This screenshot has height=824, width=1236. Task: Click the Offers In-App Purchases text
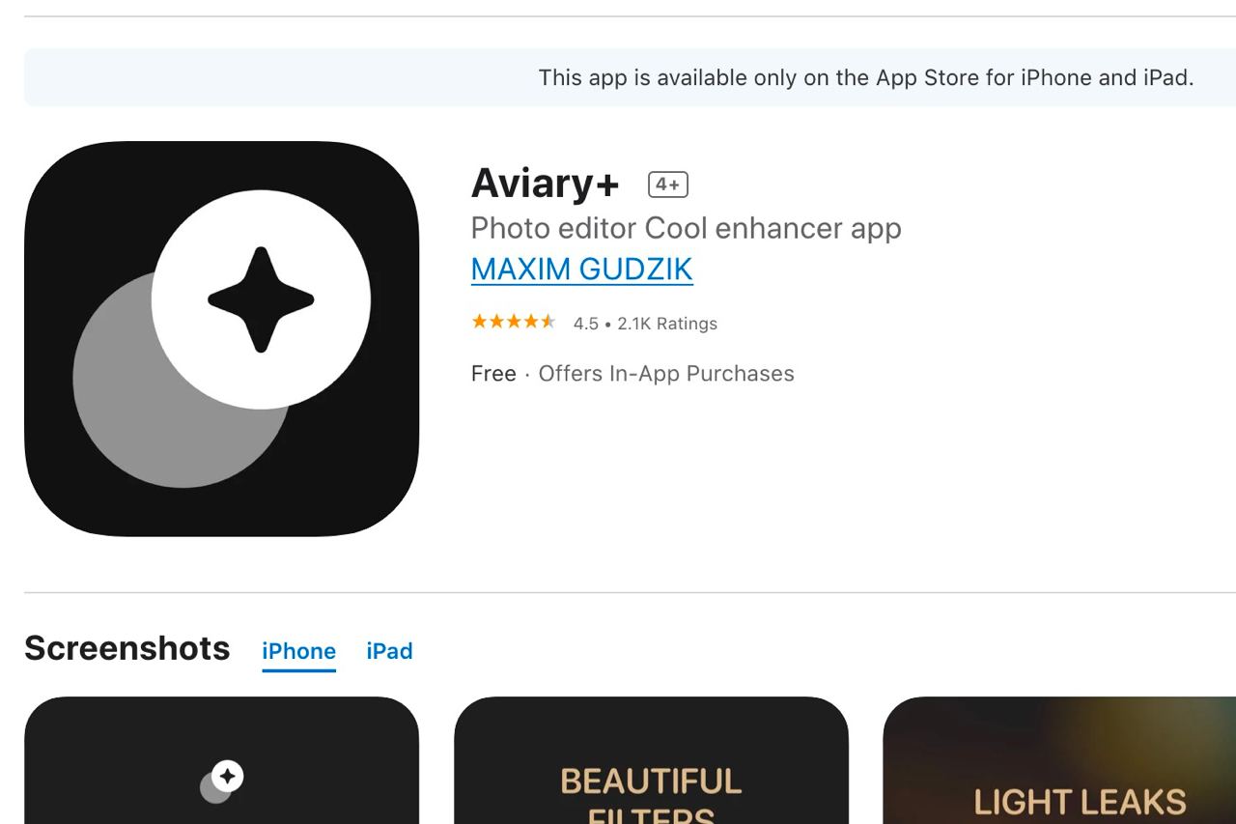[x=666, y=374]
